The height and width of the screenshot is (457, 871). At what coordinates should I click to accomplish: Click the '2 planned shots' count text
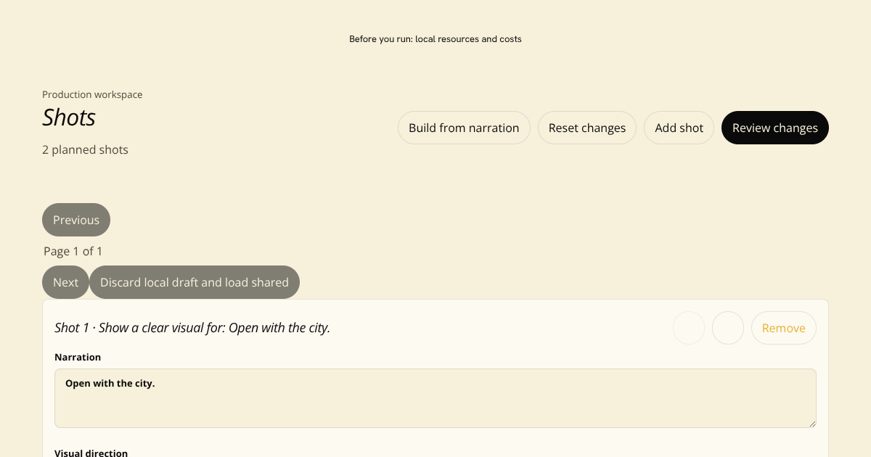[85, 150]
